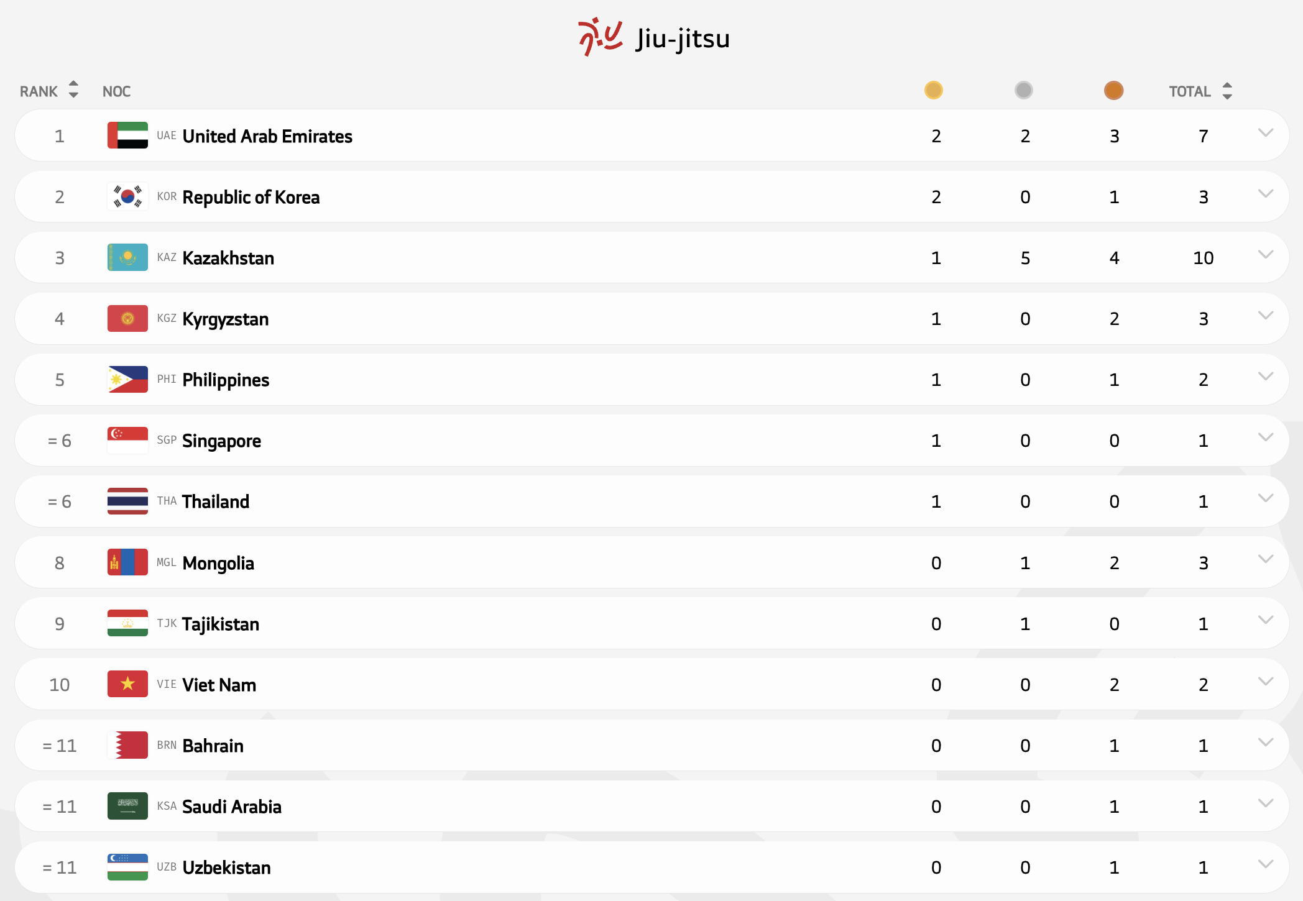Click the United Arab Emirates flag
The width and height of the screenshot is (1303, 901).
[x=127, y=135]
